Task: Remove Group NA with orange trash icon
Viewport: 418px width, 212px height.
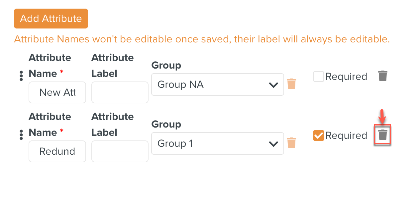Action: (291, 84)
